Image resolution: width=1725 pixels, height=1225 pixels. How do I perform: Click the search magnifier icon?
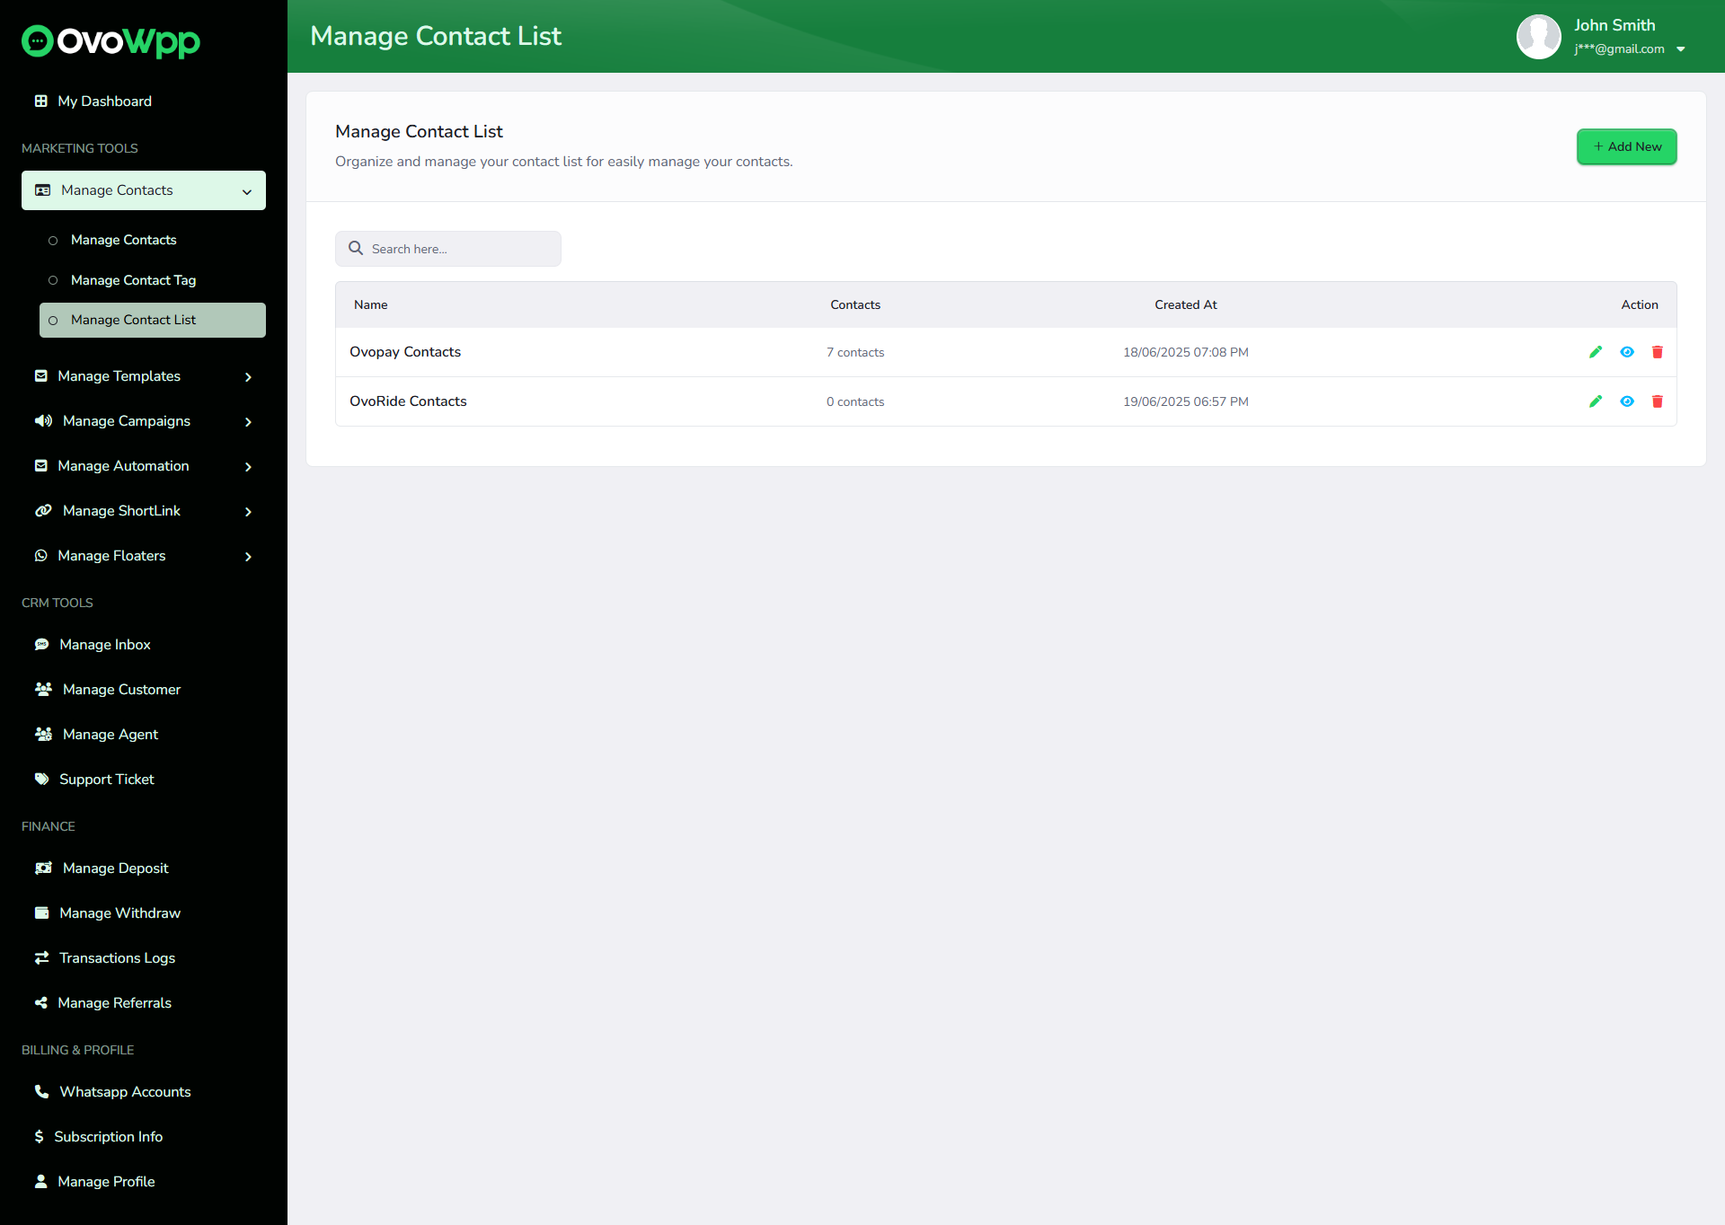pyautogui.click(x=356, y=249)
